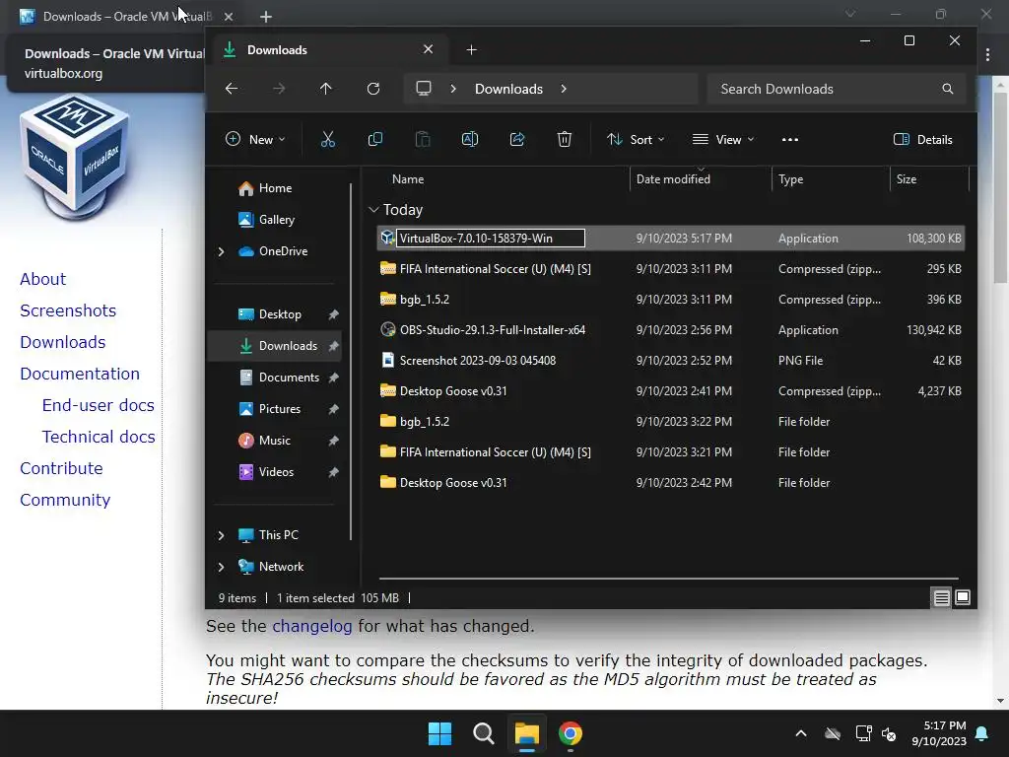The height and width of the screenshot is (757, 1009).
Task: Go up one folder level with up arrow
Action: [x=325, y=89]
